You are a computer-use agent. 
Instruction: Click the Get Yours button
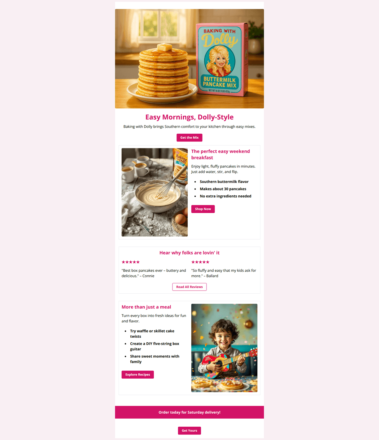tap(189, 431)
